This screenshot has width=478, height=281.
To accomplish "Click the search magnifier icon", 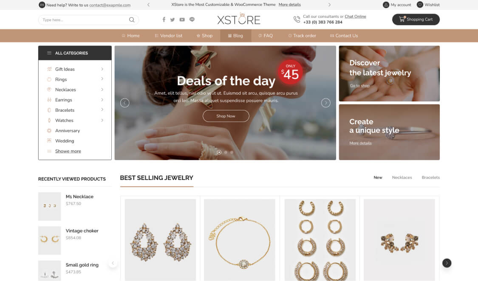I will click(x=132, y=20).
